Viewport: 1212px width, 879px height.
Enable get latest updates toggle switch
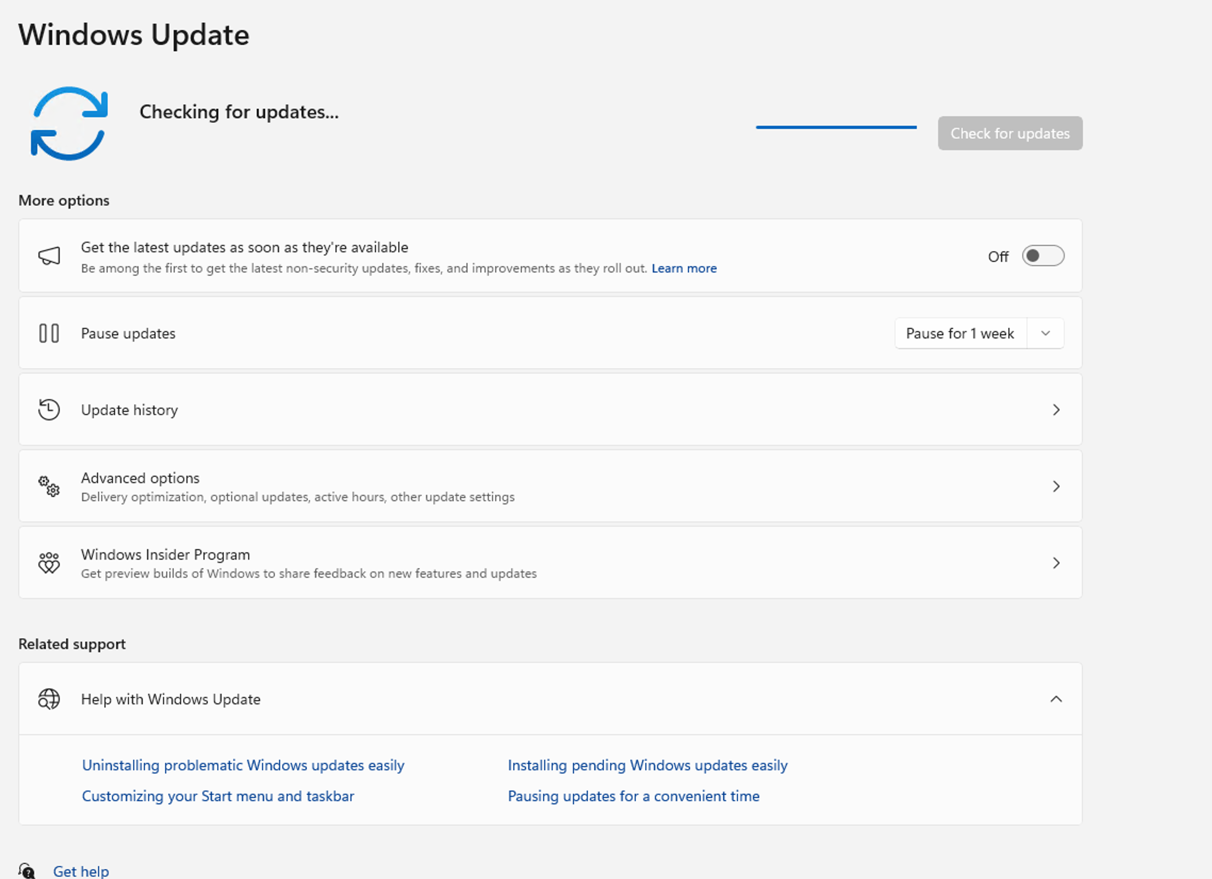(x=1043, y=256)
